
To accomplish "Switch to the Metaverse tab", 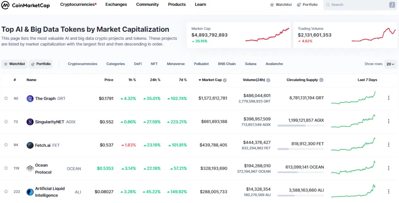I will (x=176, y=64).
